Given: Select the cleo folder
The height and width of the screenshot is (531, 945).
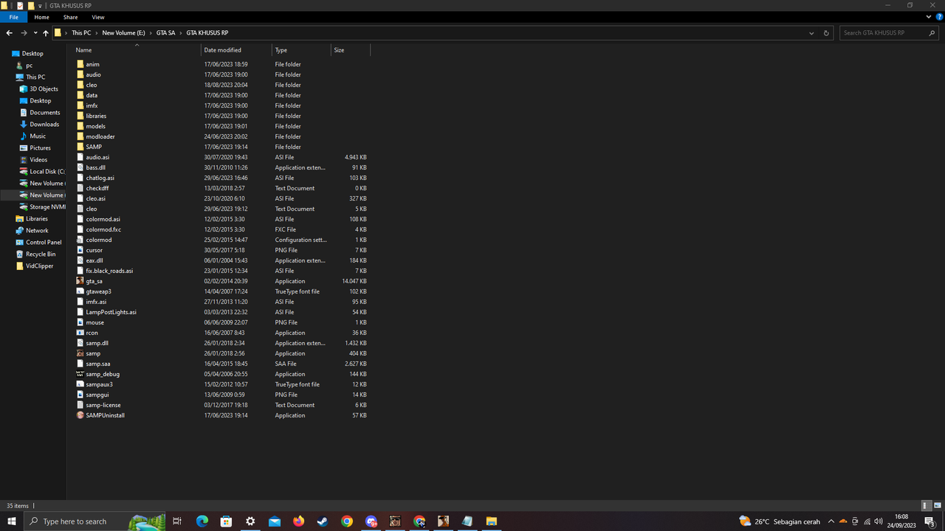Looking at the screenshot, I should (x=91, y=85).
